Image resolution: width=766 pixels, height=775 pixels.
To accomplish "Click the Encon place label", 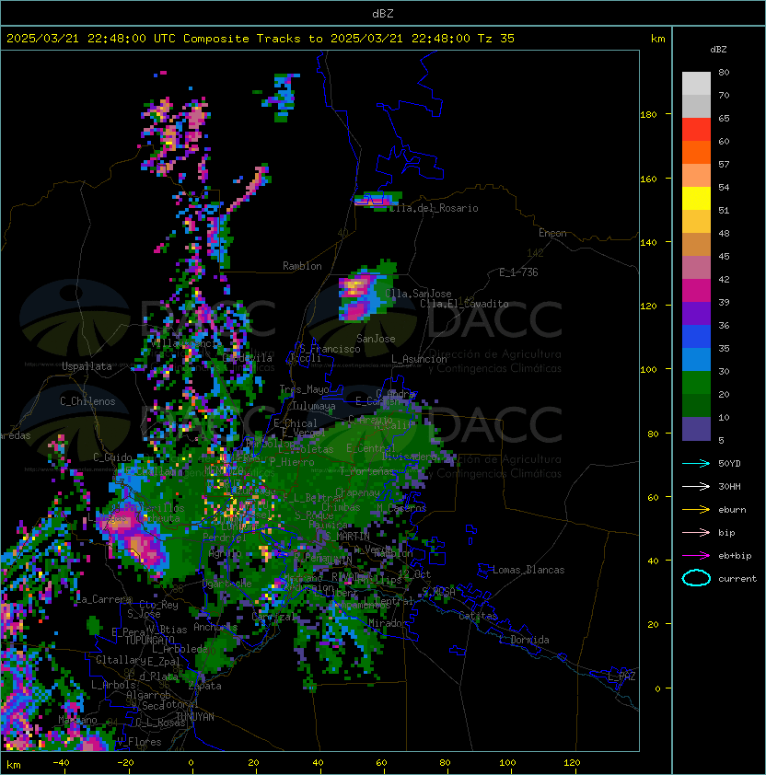I will pyautogui.click(x=552, y=233).
